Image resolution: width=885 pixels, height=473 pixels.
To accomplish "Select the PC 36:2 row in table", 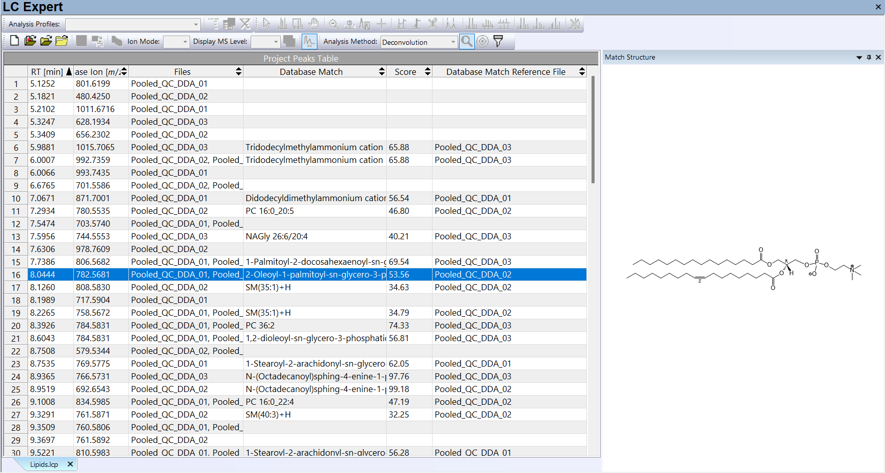I will (260, 325).
